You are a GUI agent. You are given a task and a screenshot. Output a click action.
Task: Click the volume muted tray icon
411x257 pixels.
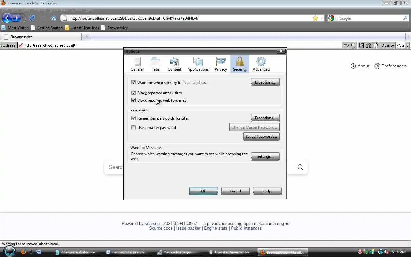(386, 252)
